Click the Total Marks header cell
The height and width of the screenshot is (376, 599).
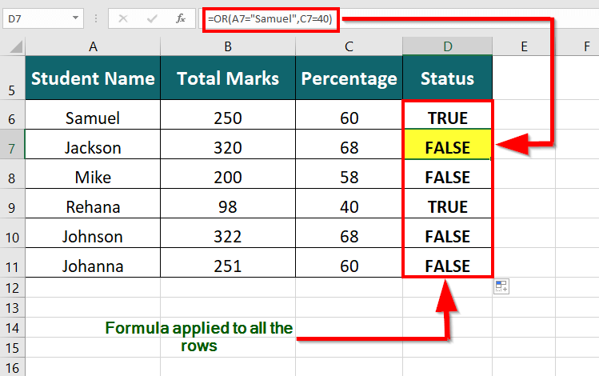click(228, 78)
